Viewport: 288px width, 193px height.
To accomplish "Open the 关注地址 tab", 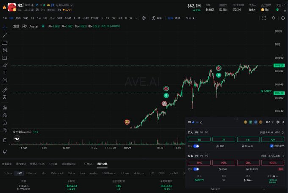I will tap(69, 164).
